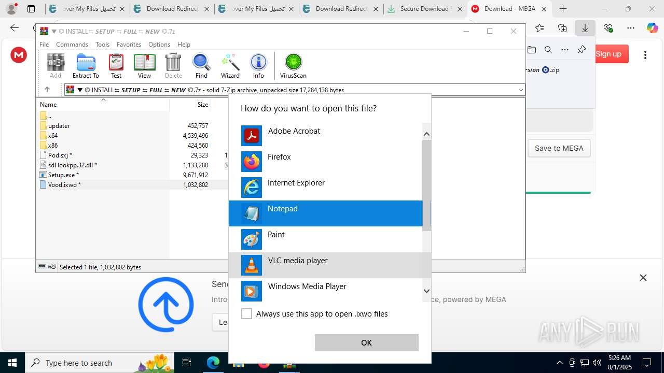The width and height of the screenshot is (664, 373).
Task: Choose Windows Media Player option
Action: tap(325, 291)
